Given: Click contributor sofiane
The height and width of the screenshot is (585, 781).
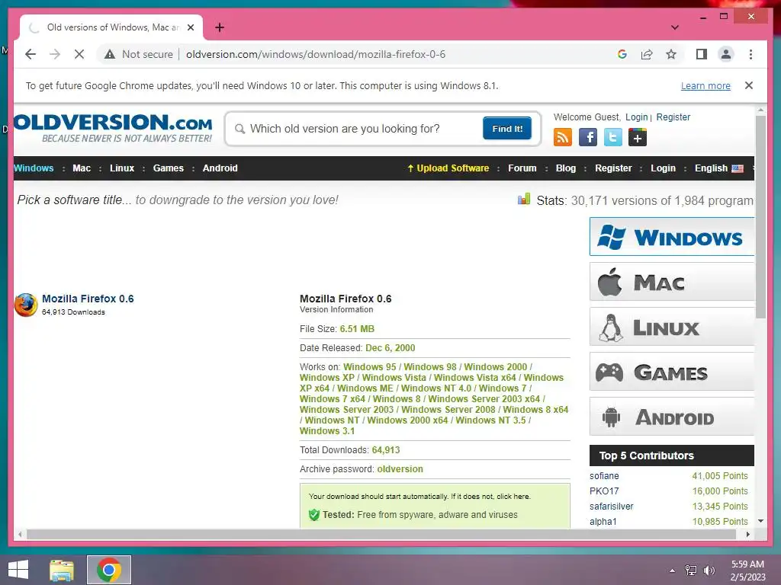Looking at the screenshot, I should coord(604,476).
